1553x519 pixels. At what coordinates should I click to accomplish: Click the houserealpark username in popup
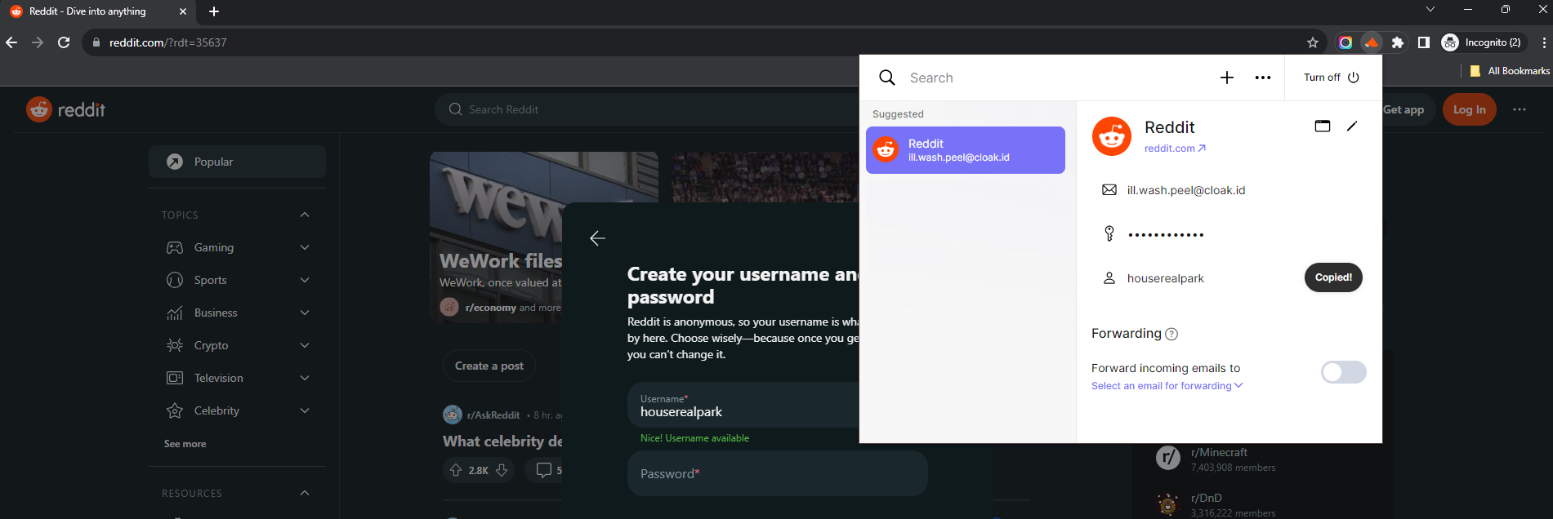(1166, 278)
